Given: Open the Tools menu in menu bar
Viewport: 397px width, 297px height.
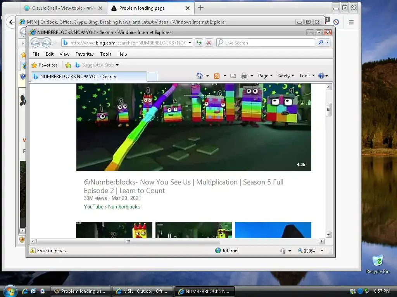Looking at the screenshot, I should [x=105, y=54].
